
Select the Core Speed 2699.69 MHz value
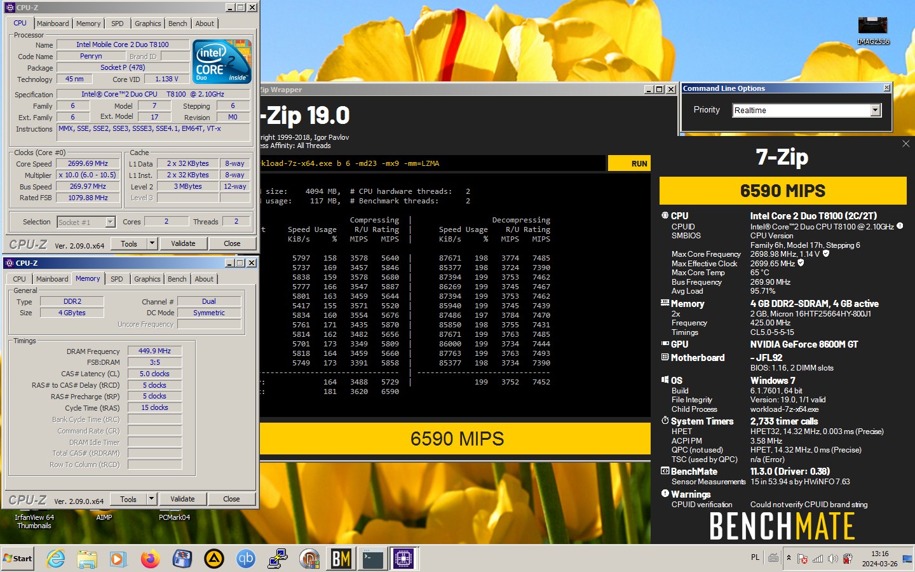tap(88, 163)
